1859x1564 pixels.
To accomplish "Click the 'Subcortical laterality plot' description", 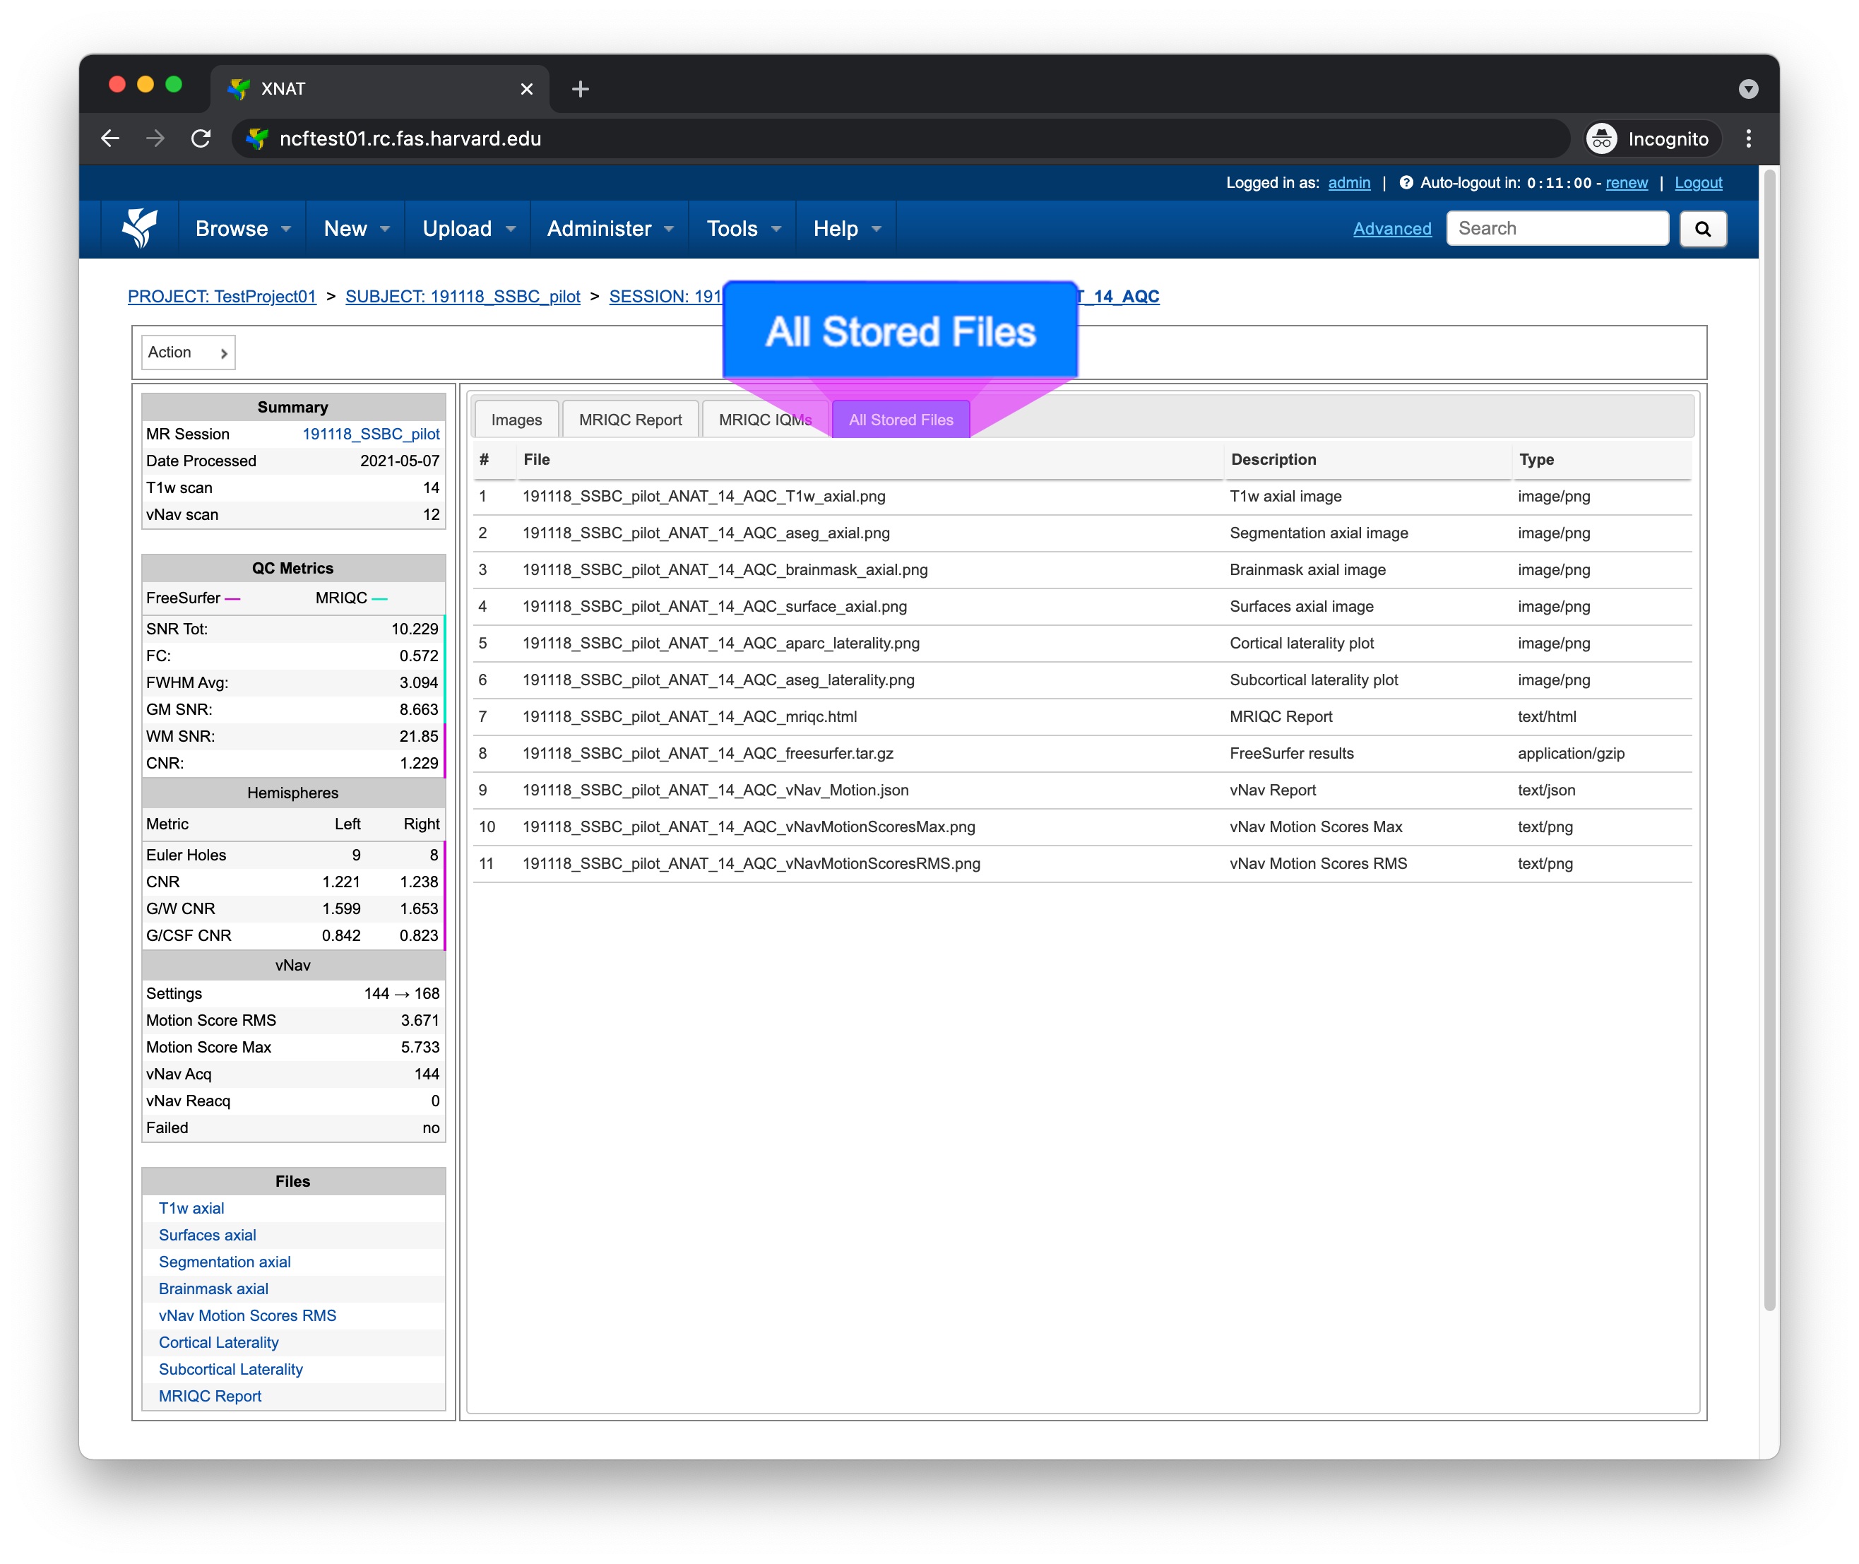I will (1313, 680).
